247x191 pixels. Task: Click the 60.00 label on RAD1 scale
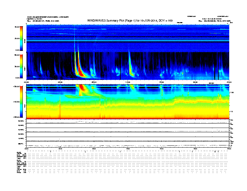17,55
